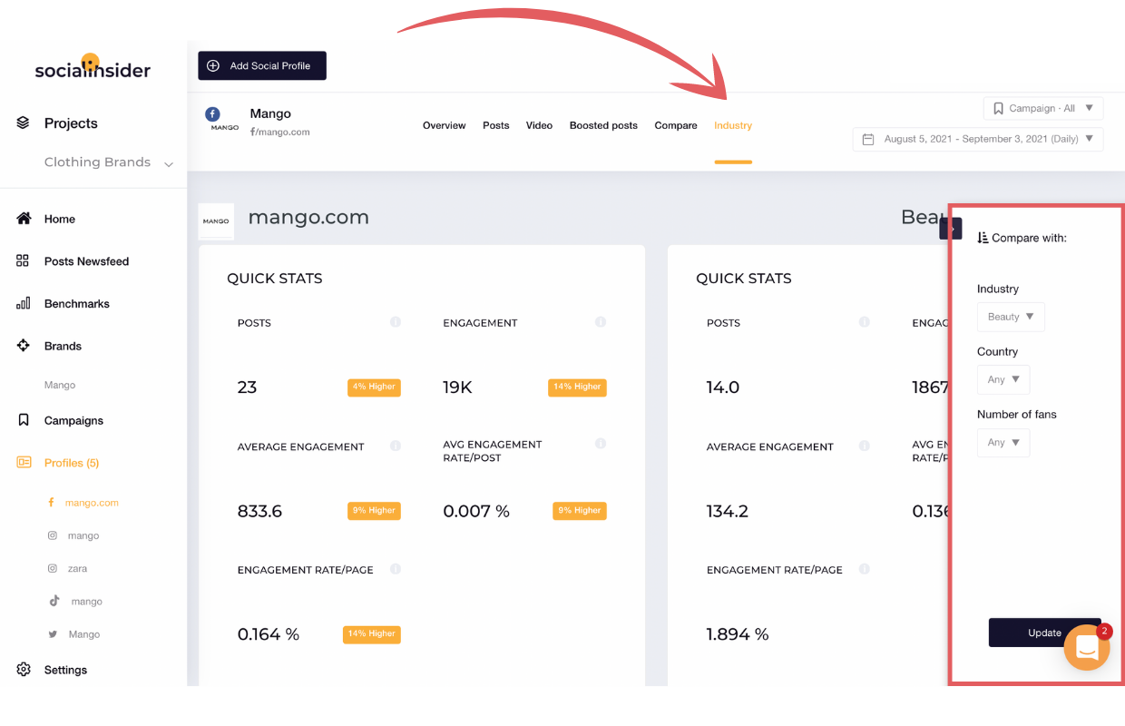Click the calendar icon in date range selector
Screen dimensions: 1125x726
pyautogui.click(x=868, y=139)
